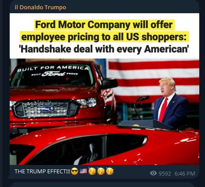
Task: Select the THE TRUMP EFFECT!!! caption text
Action: point(42,171)
